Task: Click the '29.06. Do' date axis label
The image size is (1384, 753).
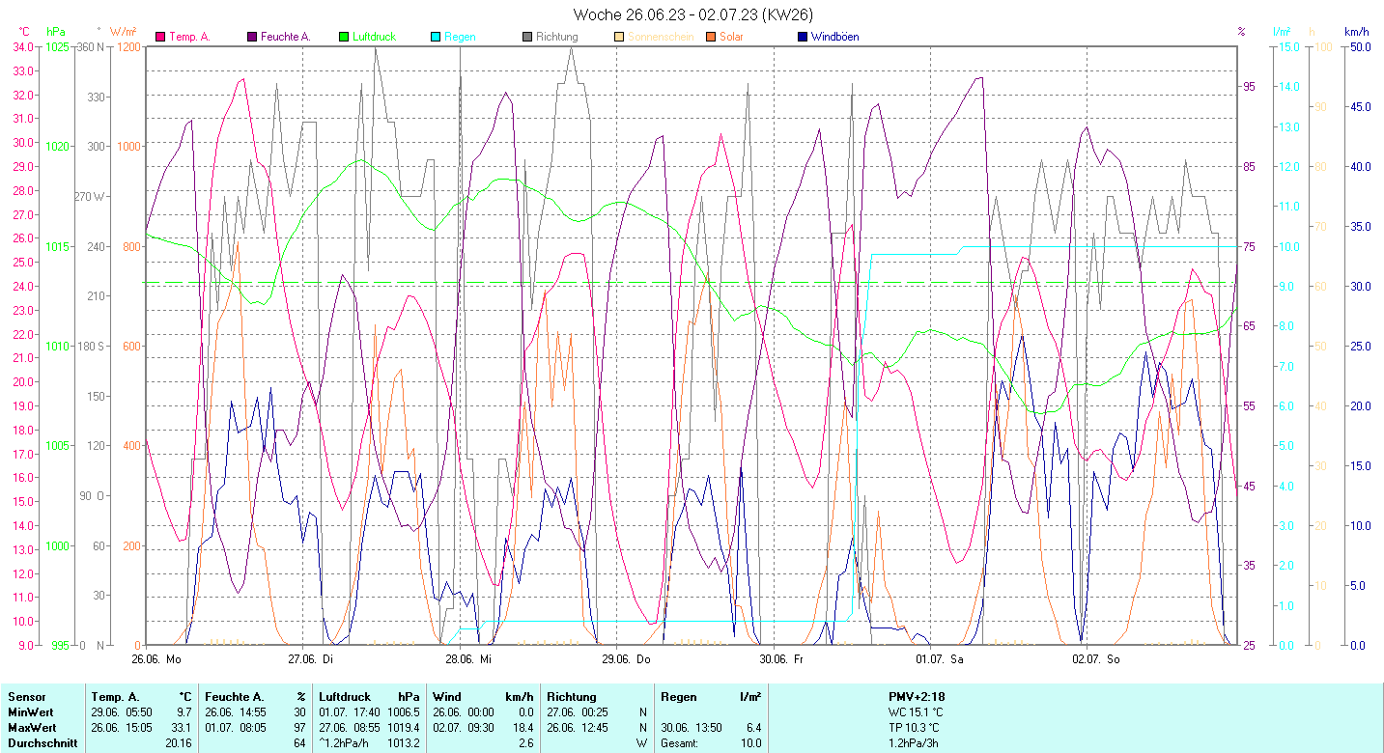Action: [x=626, y=659]
